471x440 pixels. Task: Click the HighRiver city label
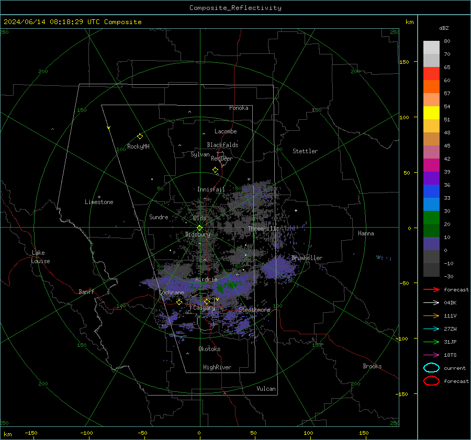(217, 367)
